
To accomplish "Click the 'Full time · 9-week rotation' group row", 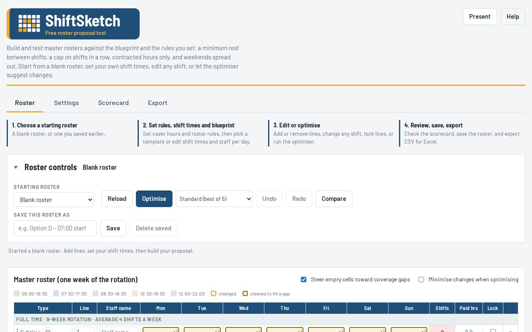I will point(266,320).
